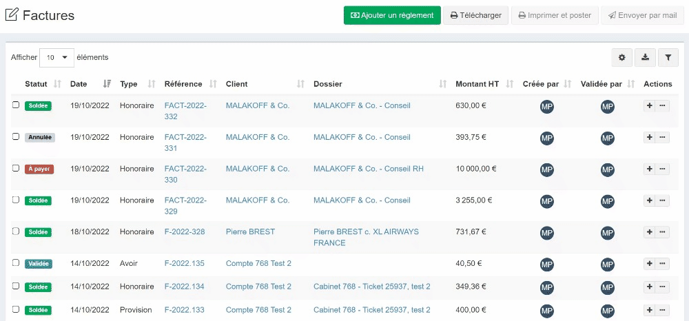Open more actions for F-2022.134 row
The image size is (689, 321).
pyautogui.click(x=662, y=287)
